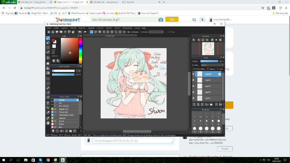The height and width of the screenshot is (163, 290).
Task: Hide Layer5 using its visibility dot
Action: [x=193, y=74]
